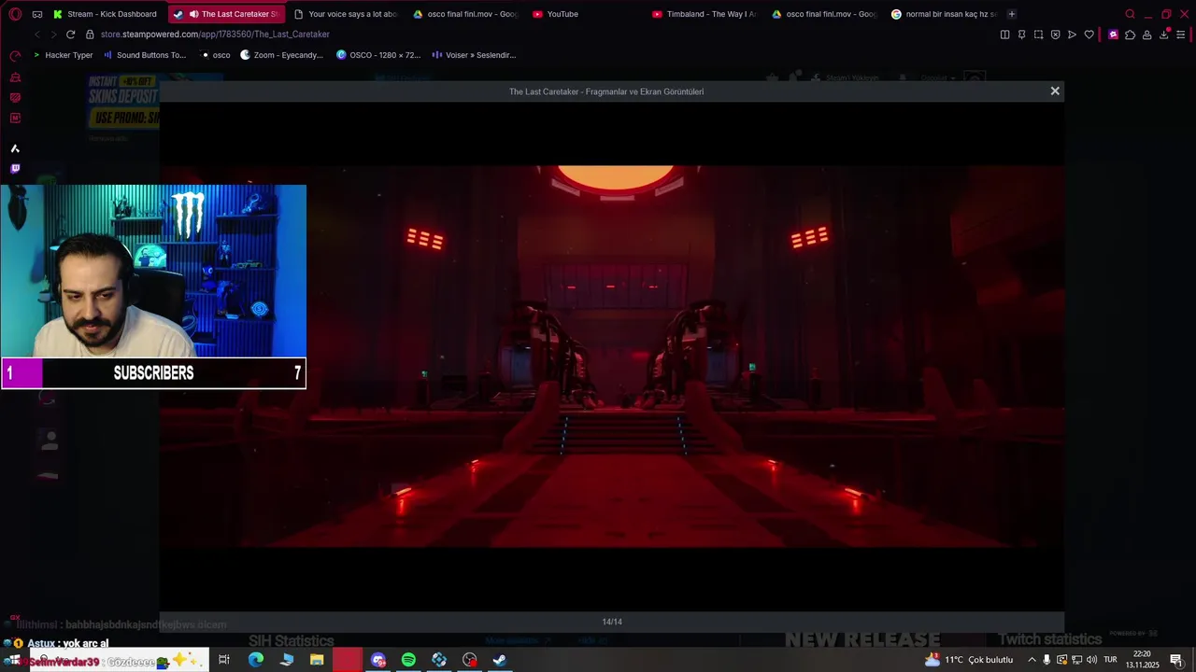The image size is (1196, 672).
Task: Open the Aria AI sidebar icon
Action: click(15, 148)
